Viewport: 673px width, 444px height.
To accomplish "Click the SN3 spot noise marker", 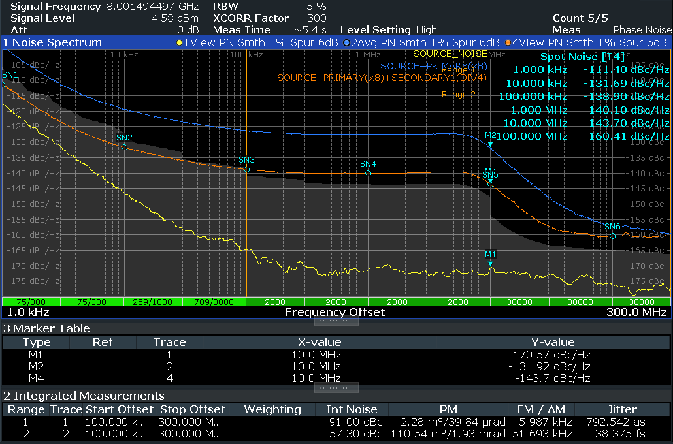I will tap(246, 169).
